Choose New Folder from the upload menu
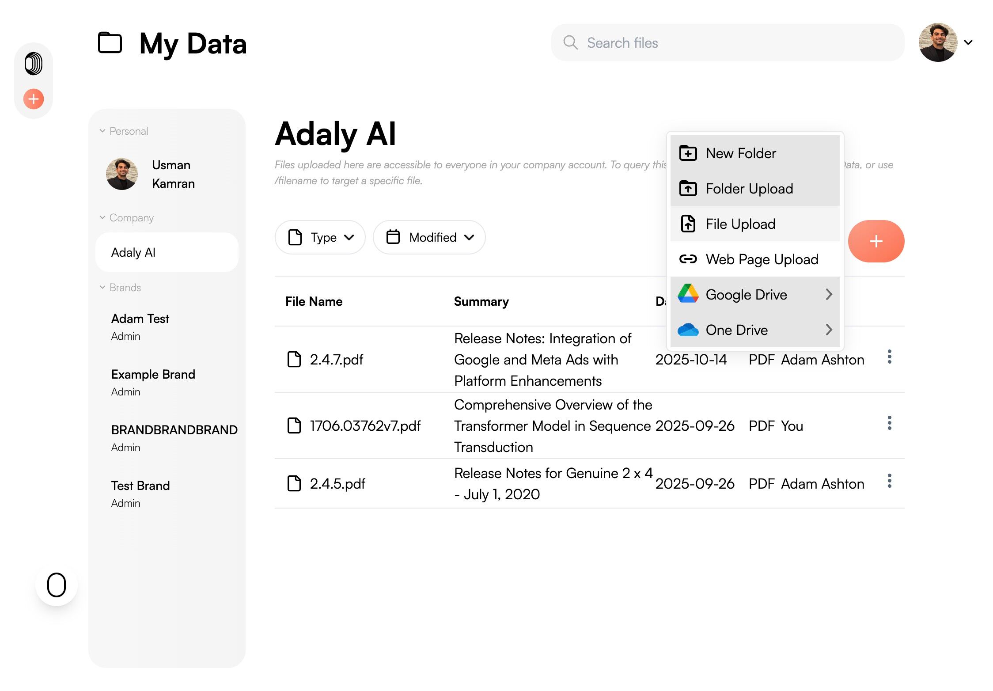Image resolution: width=993 pixels, height=691 pixels. click(x=740, y=153)
